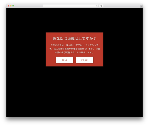The height and width of the screenshot is (126, 149).
Task: Click the black overlay above the age dialog
Action: (74, 20)
